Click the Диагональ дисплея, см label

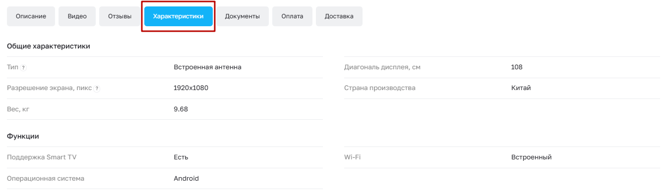point(382,67)
